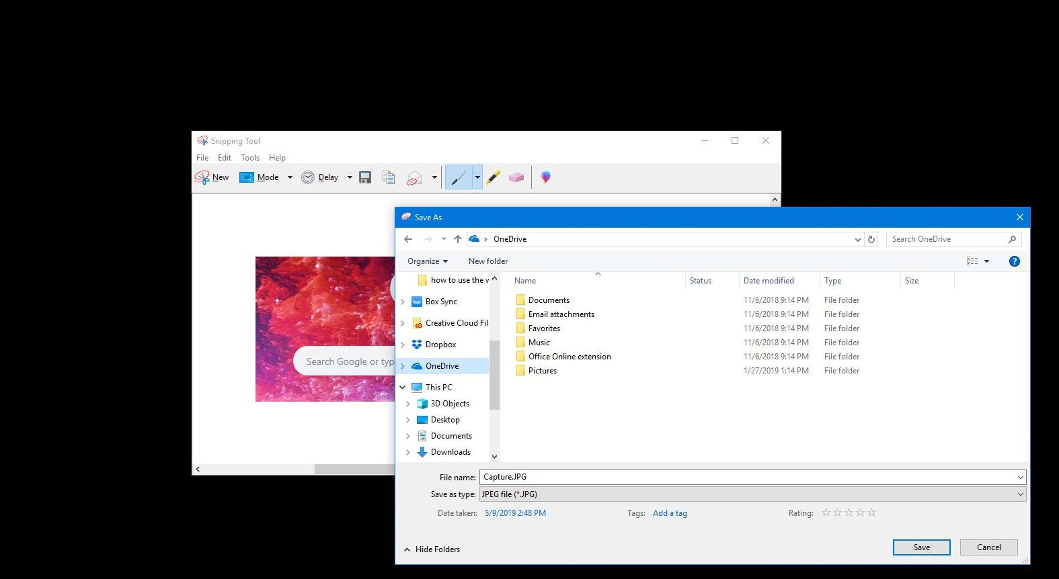Open the Pen options dropdown arrow
The image size is (1059, 579).
click(477, 177)
